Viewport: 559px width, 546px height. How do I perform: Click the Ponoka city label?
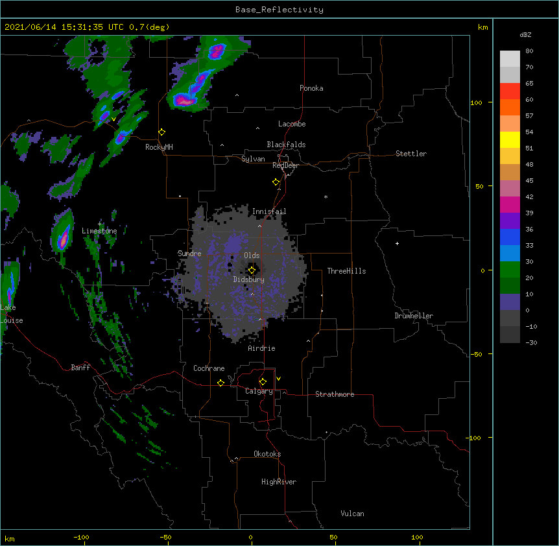pos(311,88)
